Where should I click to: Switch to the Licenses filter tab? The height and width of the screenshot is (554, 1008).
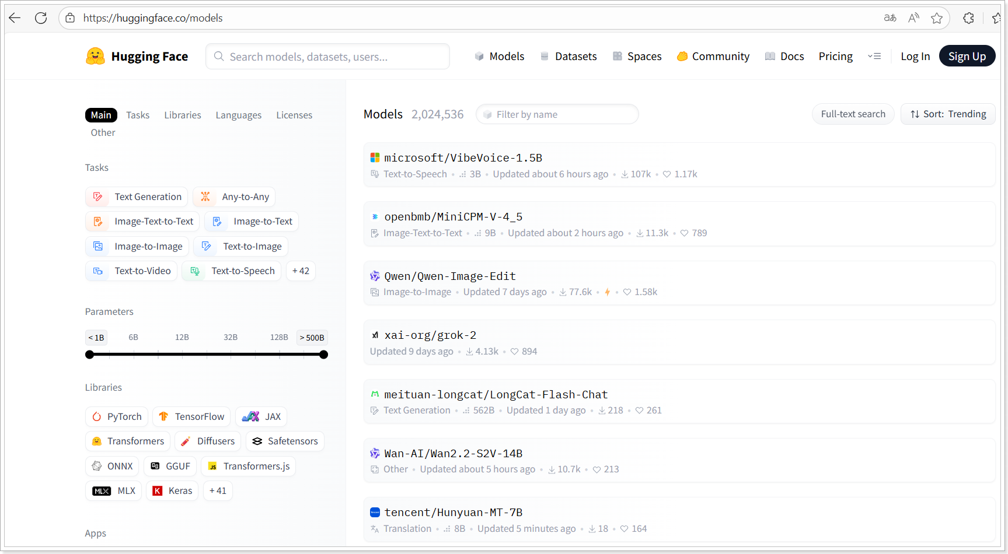coord(294,115)
